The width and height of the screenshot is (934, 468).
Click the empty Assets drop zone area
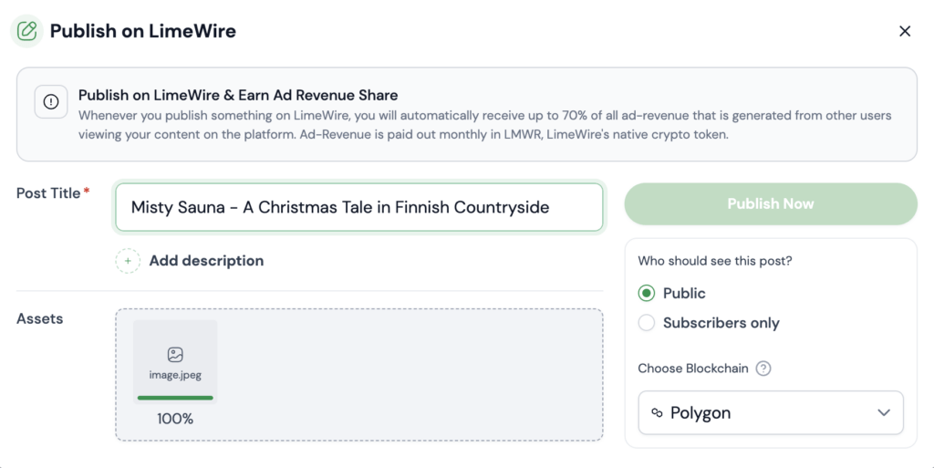click(x=411, y=375)
